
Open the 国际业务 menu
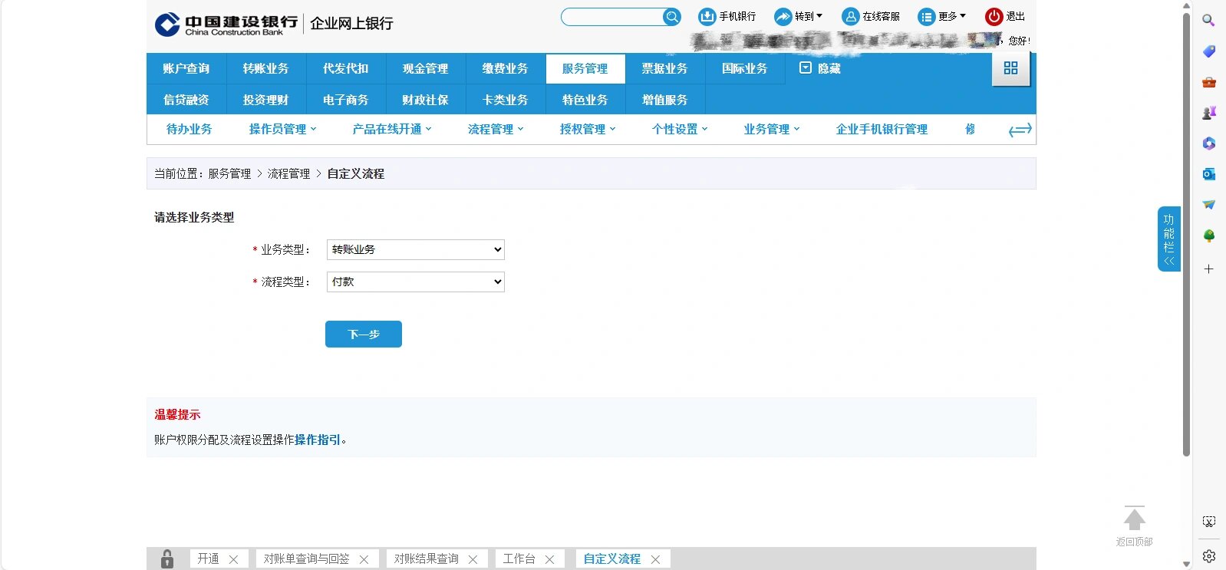coord(745,68)
